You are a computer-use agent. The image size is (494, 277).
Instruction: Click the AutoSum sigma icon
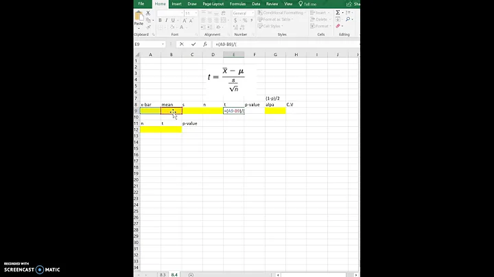pos(338,12)
